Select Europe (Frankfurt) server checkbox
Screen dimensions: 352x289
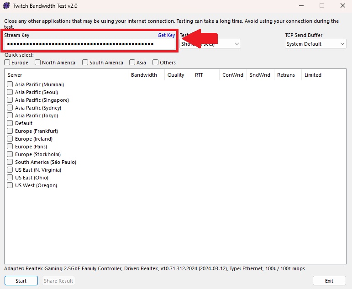[x=10, y=131]
